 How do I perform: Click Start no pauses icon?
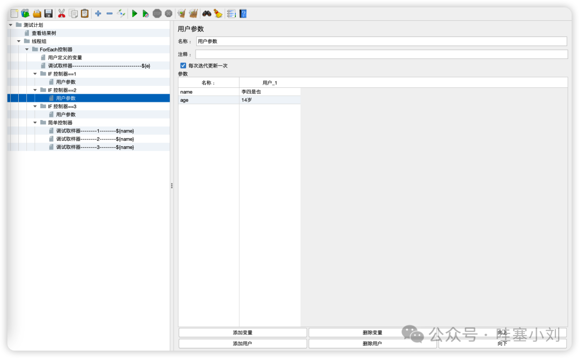tap(145, 13)
